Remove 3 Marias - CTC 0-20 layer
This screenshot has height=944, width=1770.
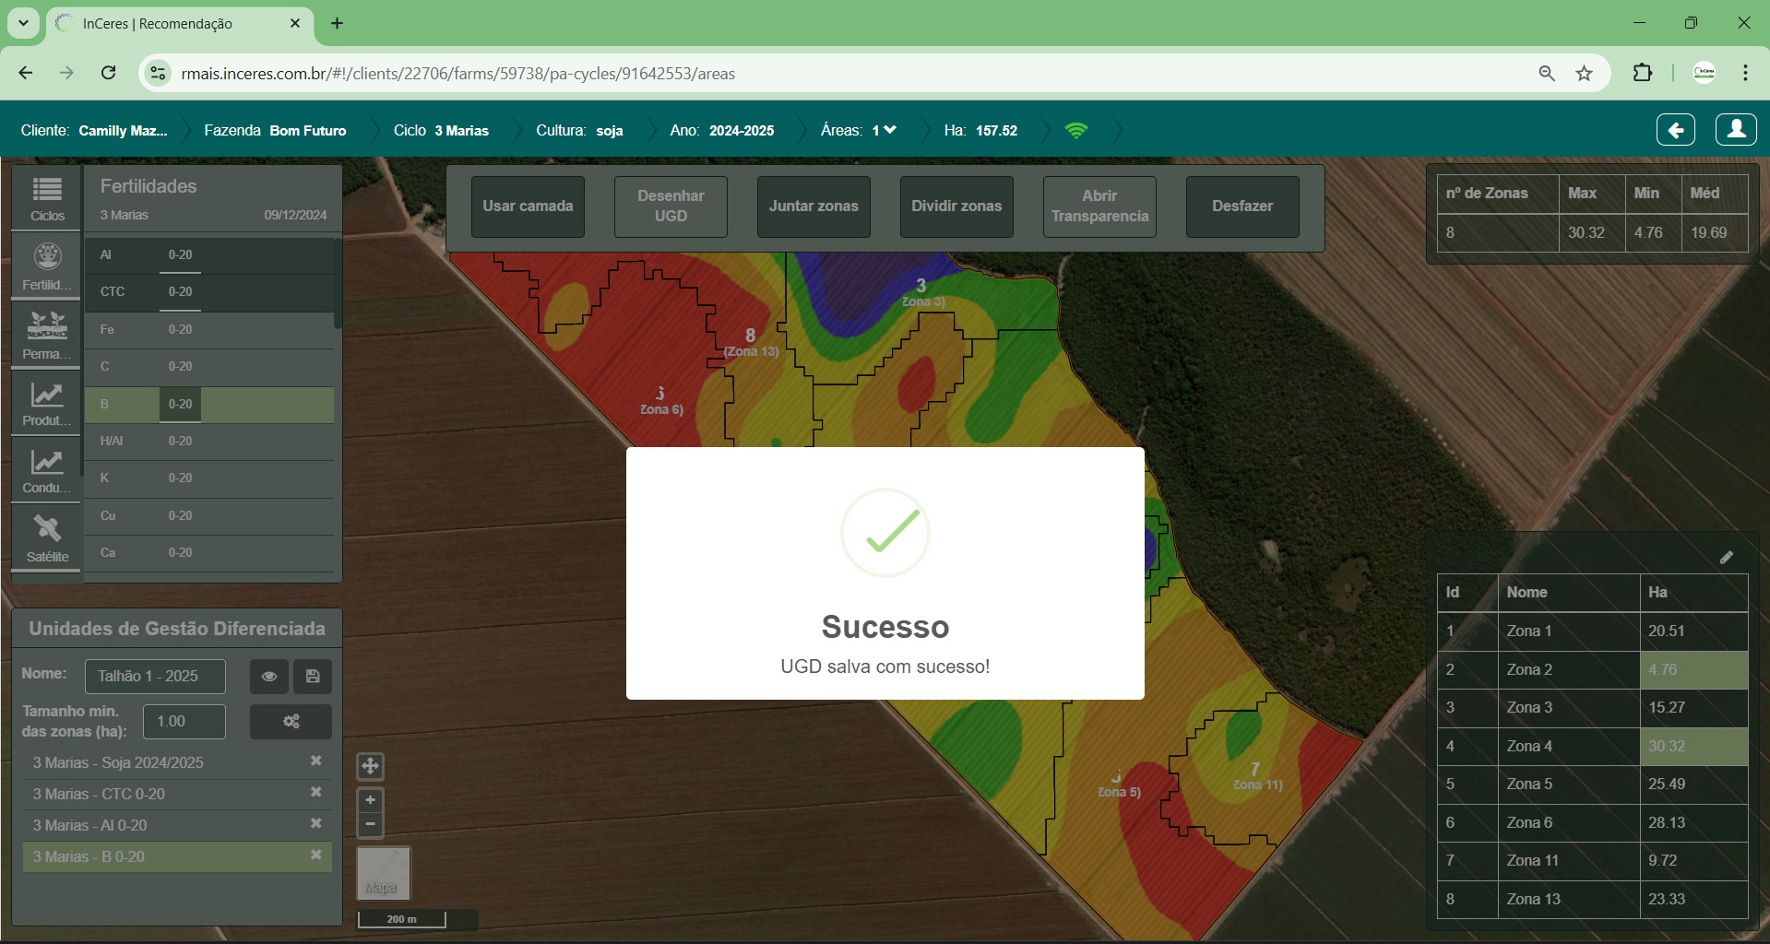pyautogui.click(x=316, y=793)
